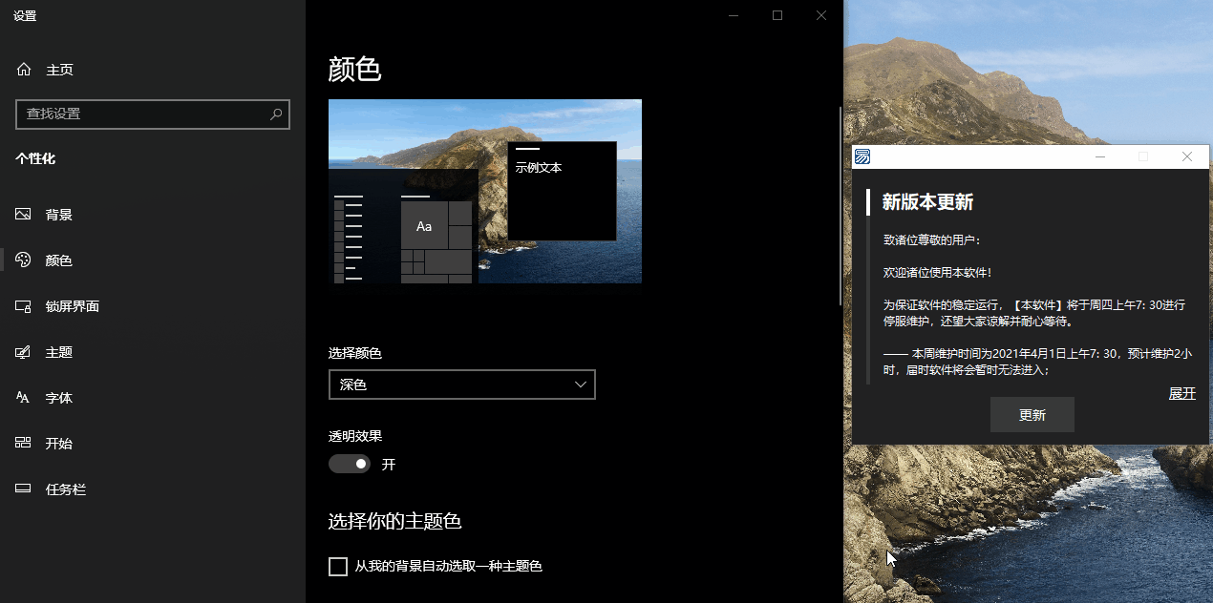Click the home icon beside 主页
The height and width of the screenshot is (603, 1213).
[x=24, y=70]
